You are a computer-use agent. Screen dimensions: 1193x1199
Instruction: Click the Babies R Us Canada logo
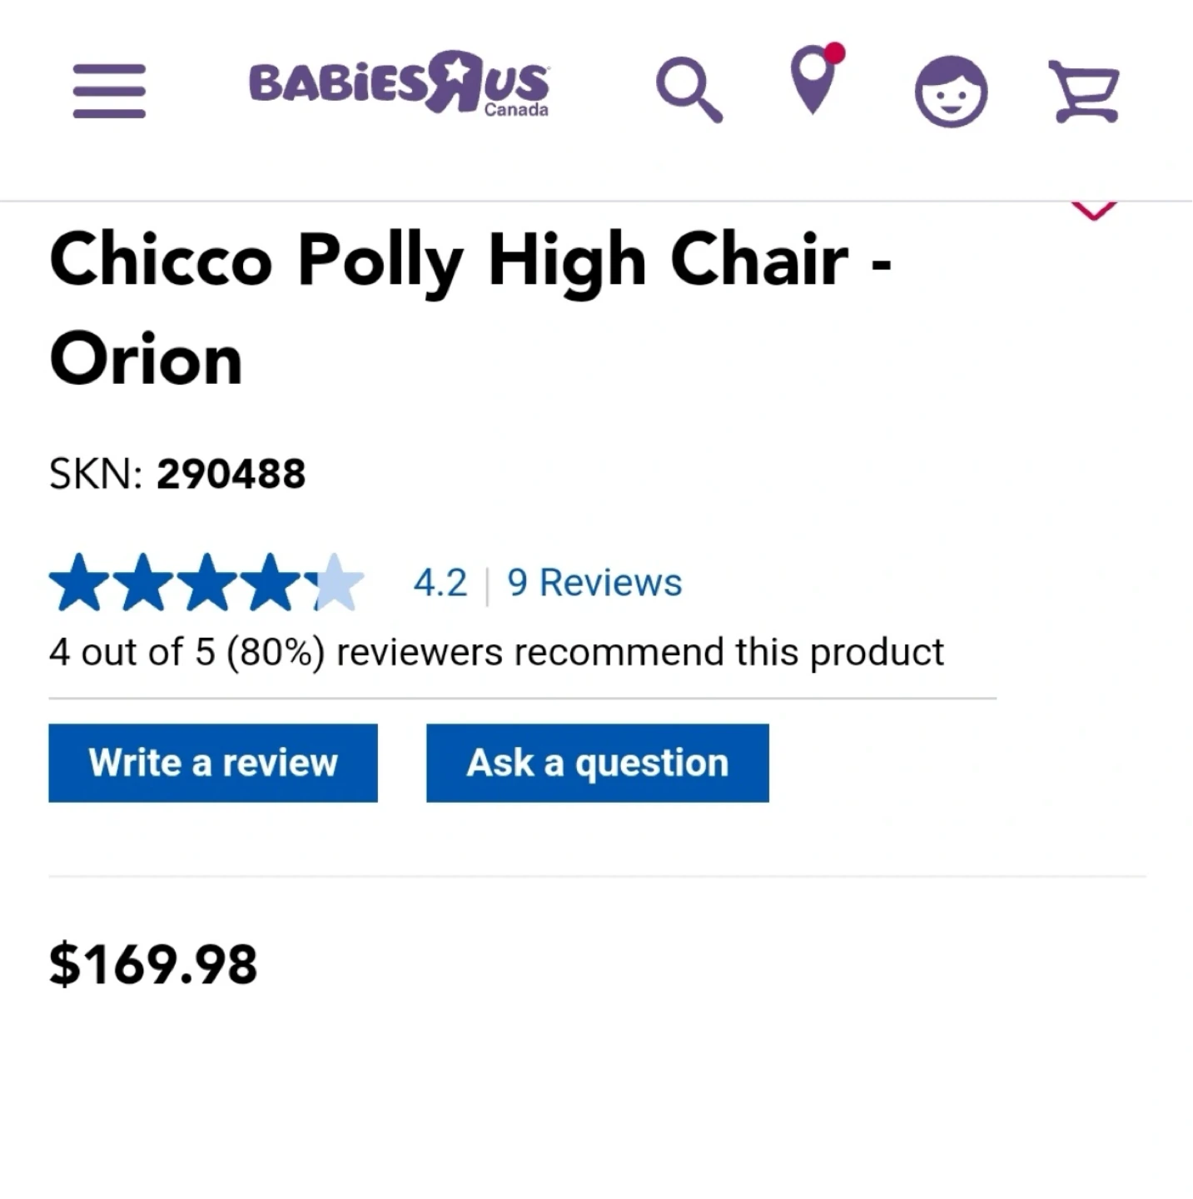tap(399, 84)
